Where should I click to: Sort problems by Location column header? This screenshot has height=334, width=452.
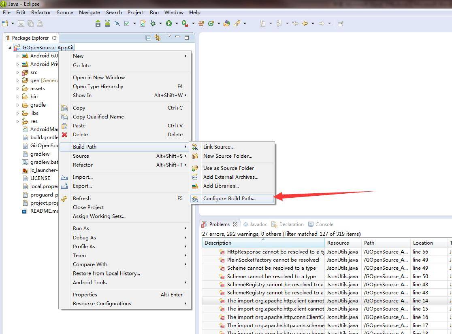[x=429, y=243]
